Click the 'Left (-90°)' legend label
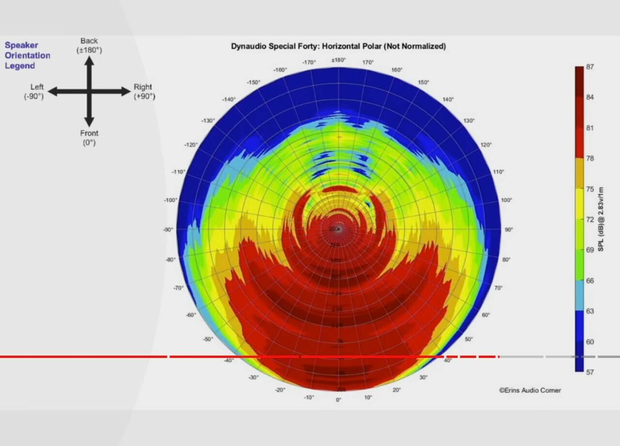620x446 pixels. tap(34, 91)
